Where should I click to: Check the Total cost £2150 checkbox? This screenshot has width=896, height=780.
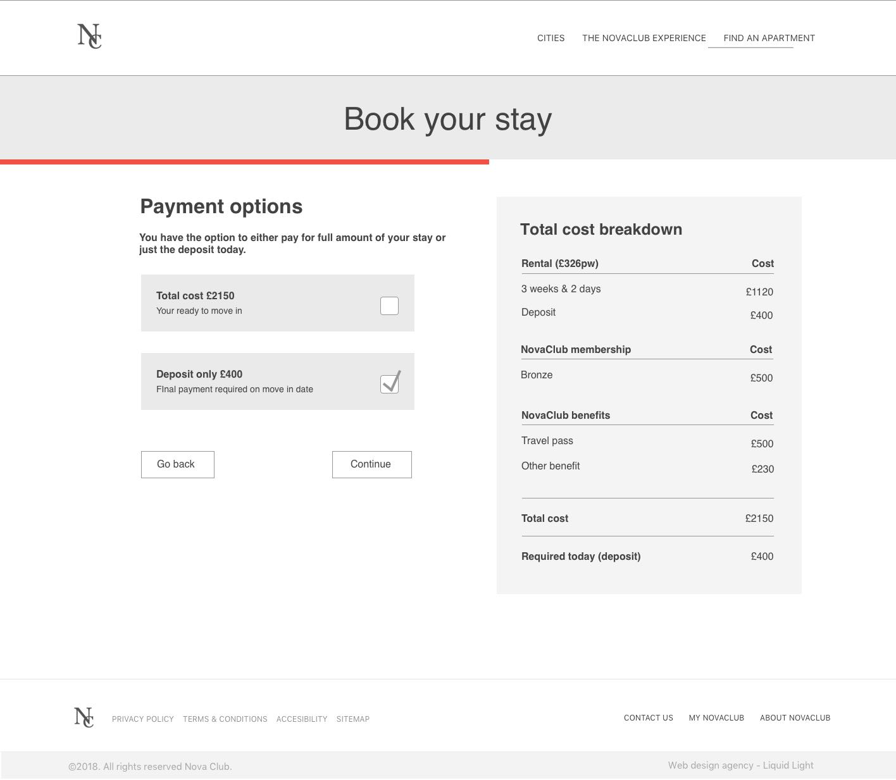coord(389,306)
